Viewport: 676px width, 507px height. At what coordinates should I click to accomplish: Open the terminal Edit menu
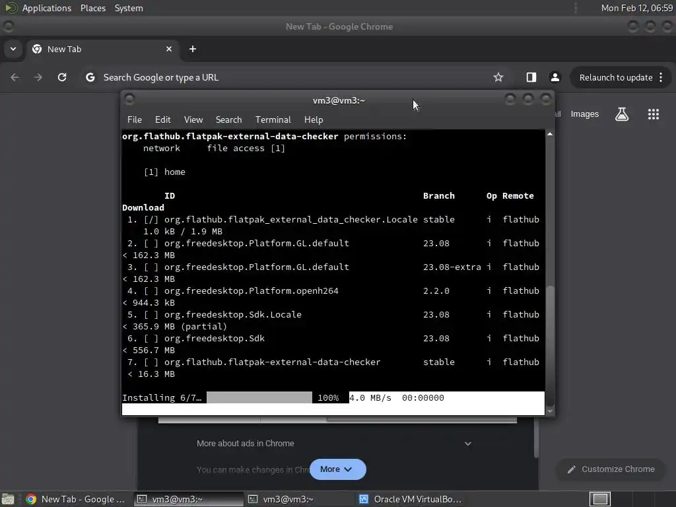[x=163, y=120]
